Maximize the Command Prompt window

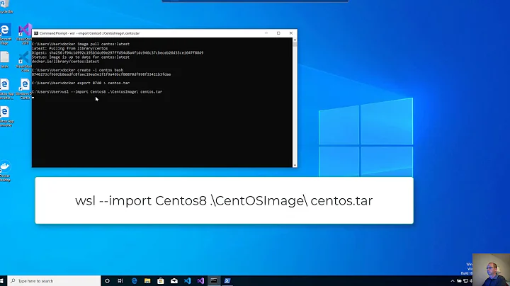[278, 33]
